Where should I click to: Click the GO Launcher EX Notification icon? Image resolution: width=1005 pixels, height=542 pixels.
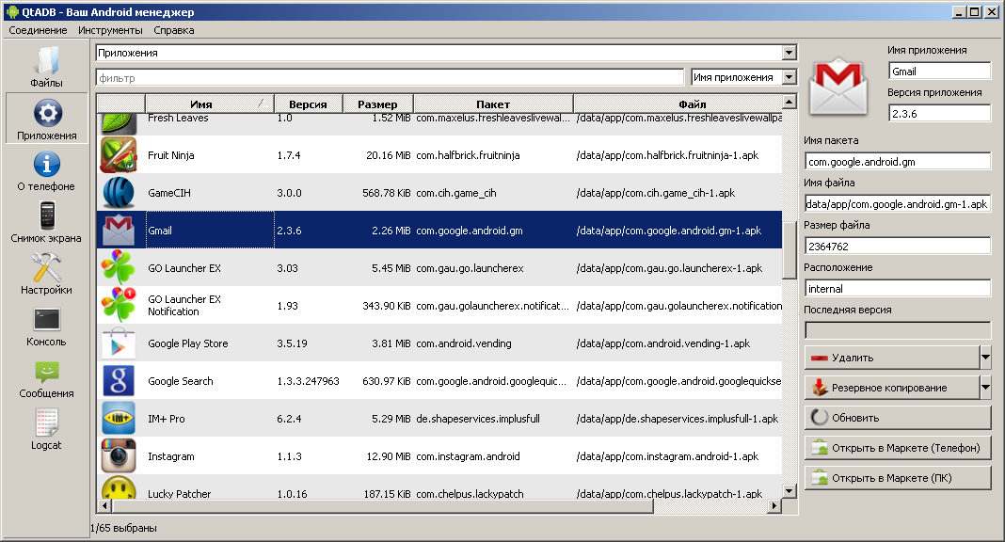point(119,306)
